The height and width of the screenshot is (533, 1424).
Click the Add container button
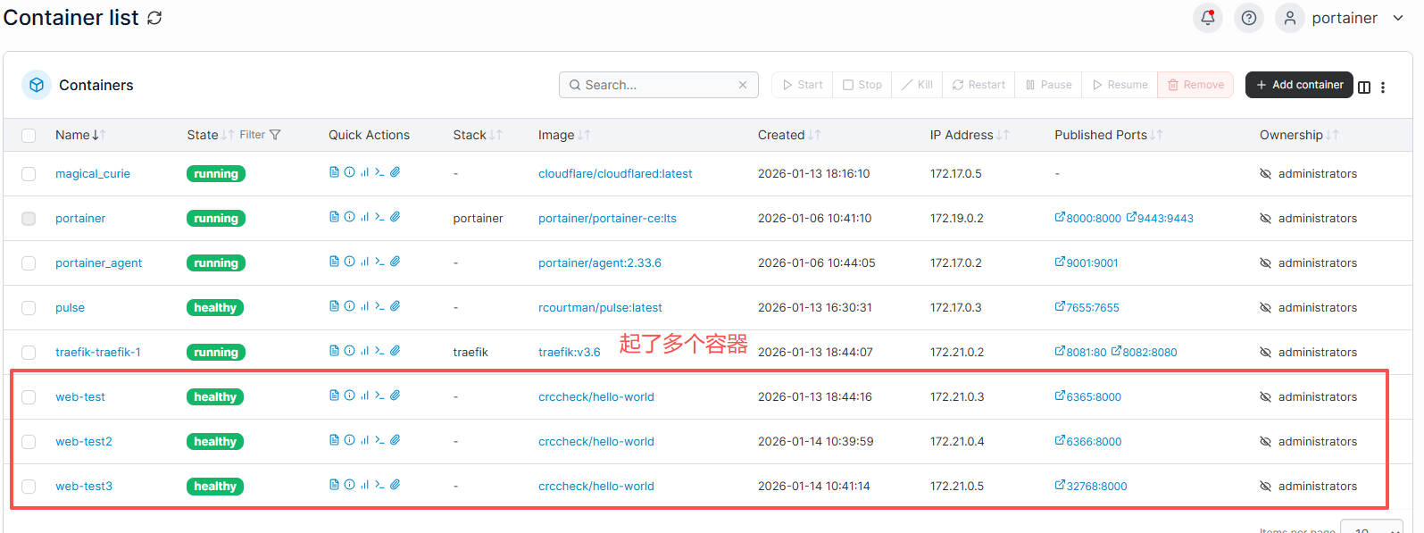tap(1298, 85)
